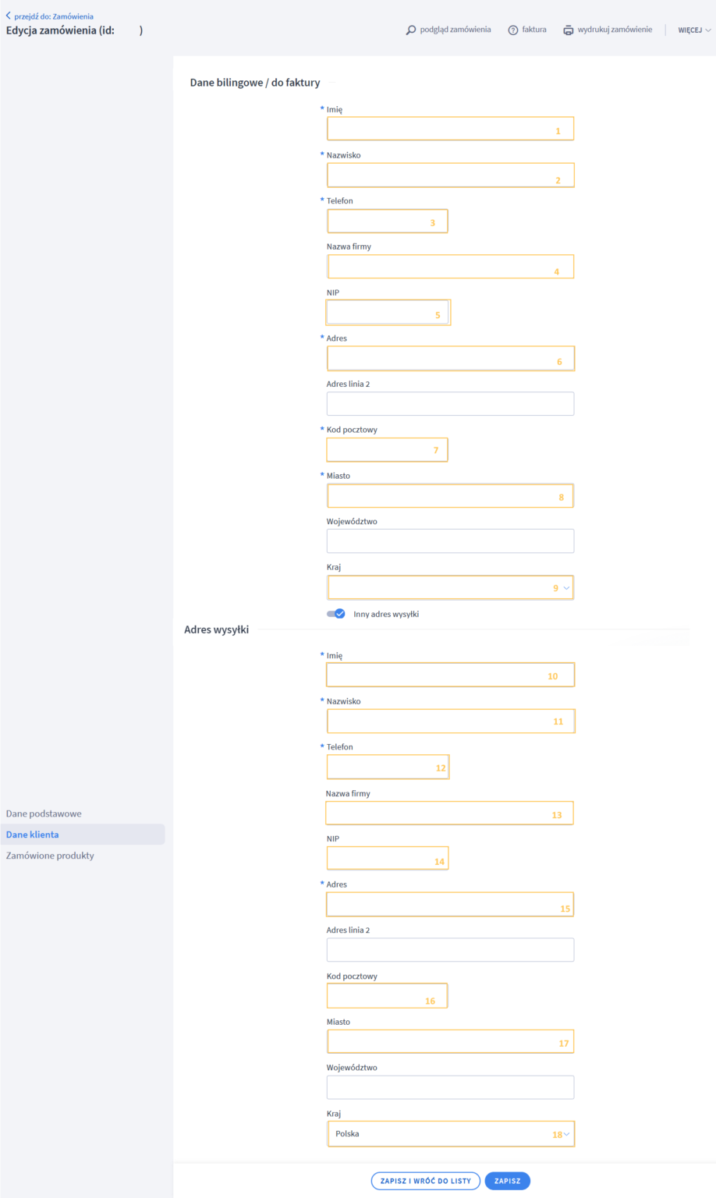
Task: Click the shipping Nazwa firmy field
Action: point(449,813)
